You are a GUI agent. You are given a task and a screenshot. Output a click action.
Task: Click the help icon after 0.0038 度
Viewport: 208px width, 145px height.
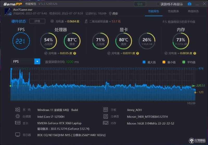point(195,53)
